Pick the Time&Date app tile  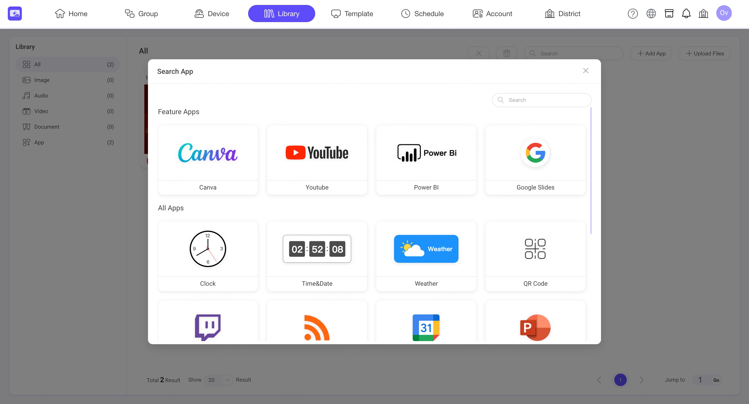[x=317, y=256]
